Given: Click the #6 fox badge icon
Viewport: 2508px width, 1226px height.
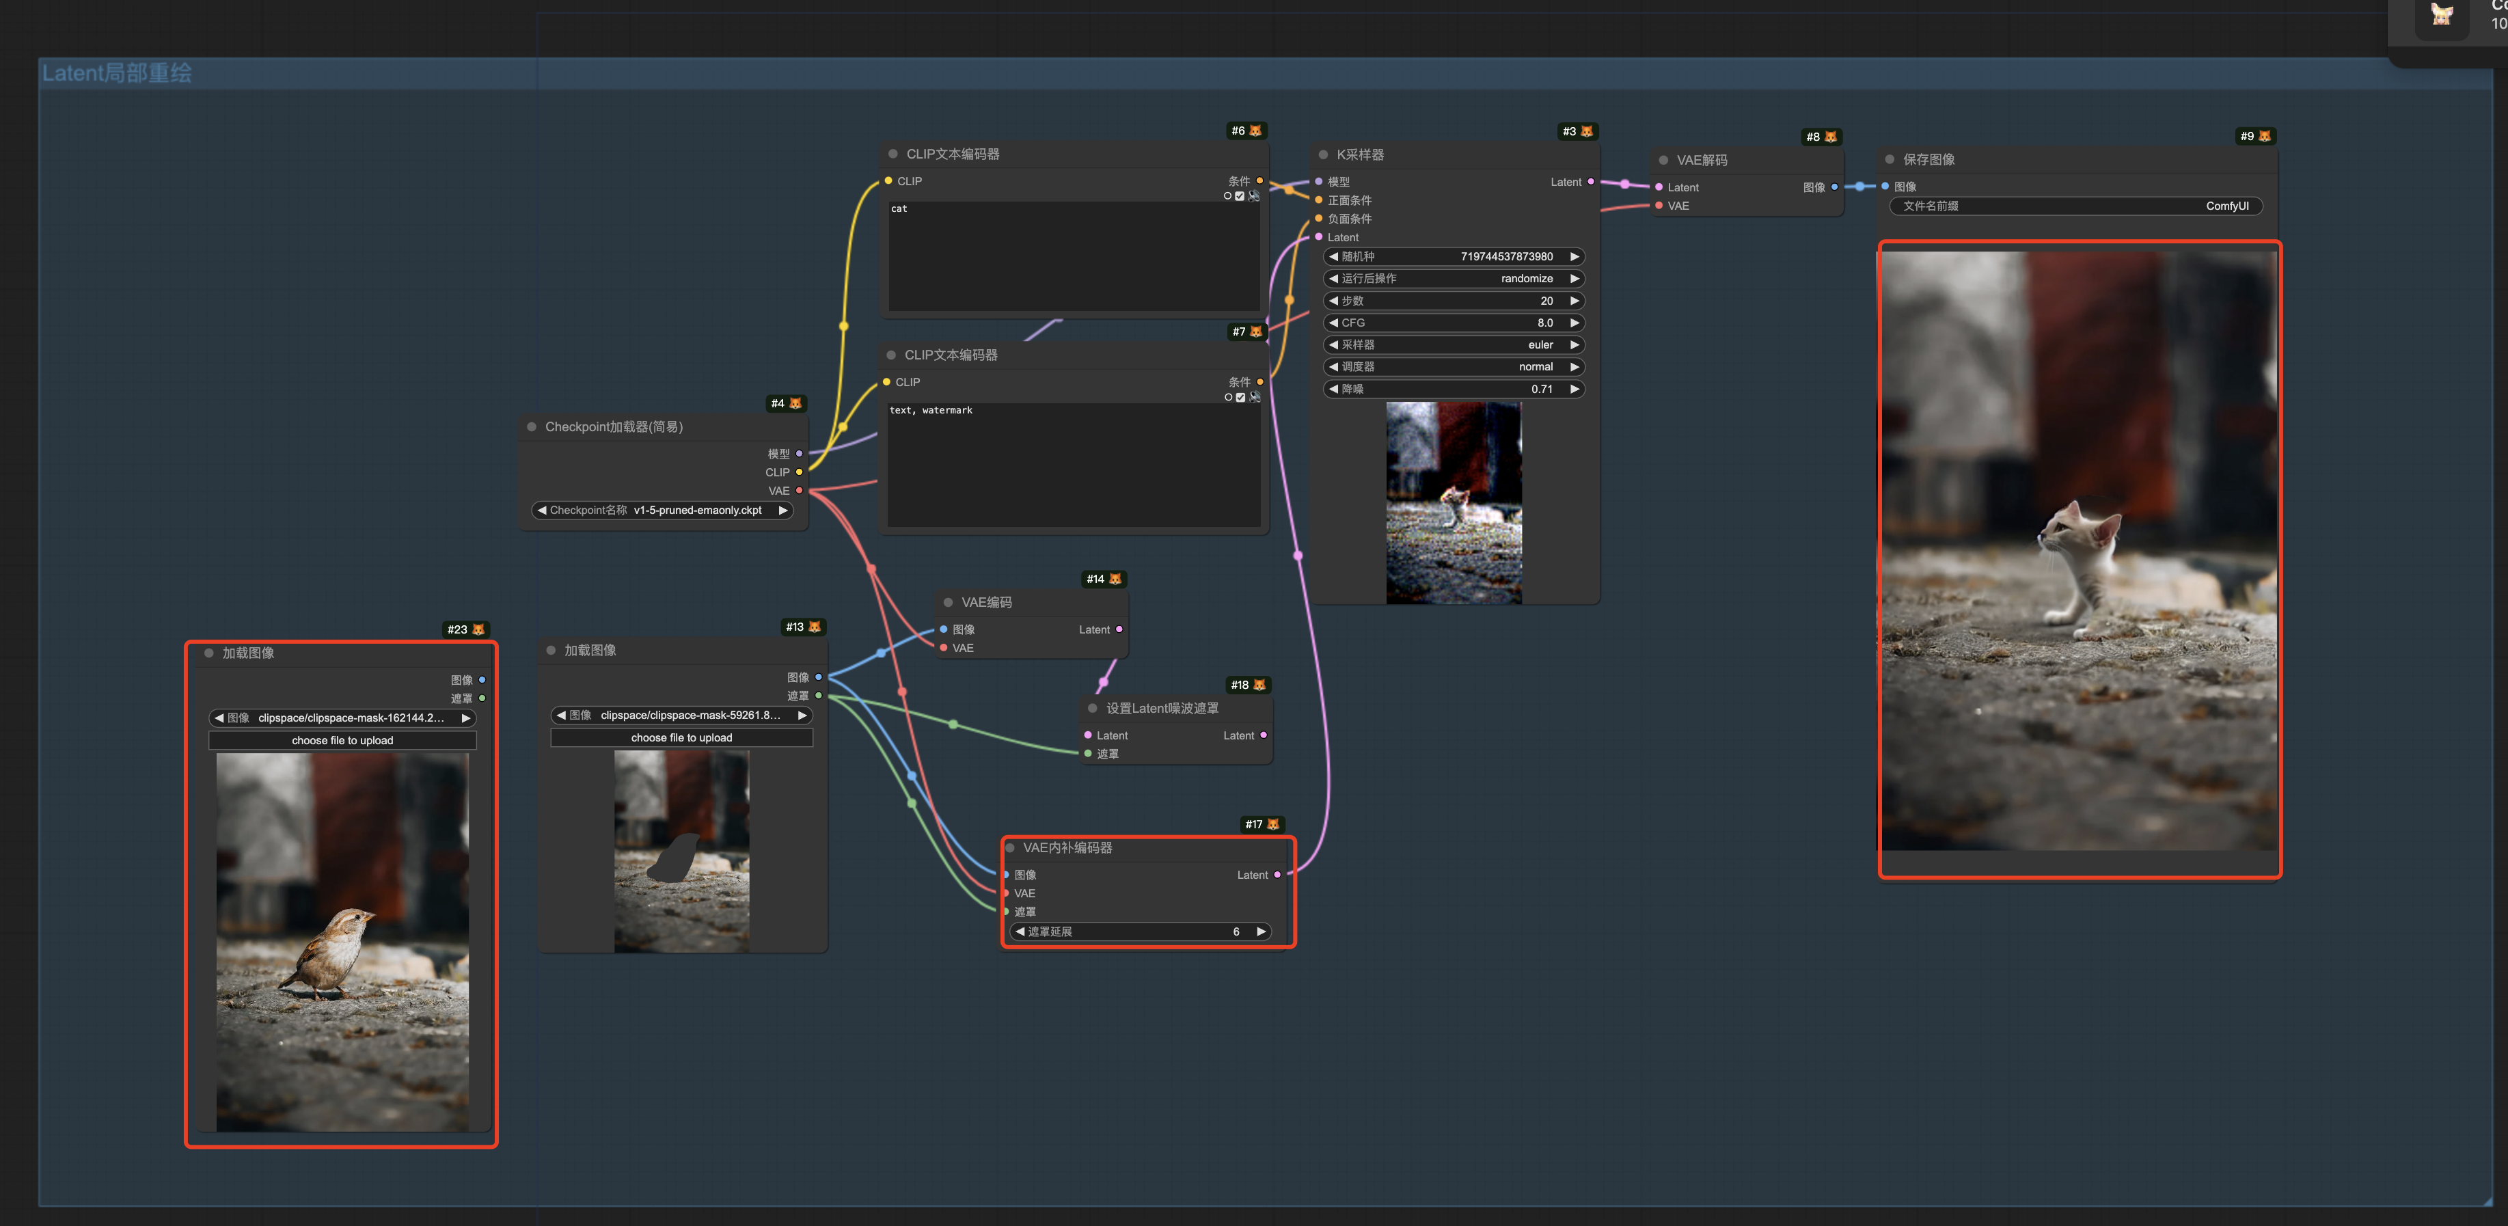Looking at the screenshot, I should coord(1255,131).
